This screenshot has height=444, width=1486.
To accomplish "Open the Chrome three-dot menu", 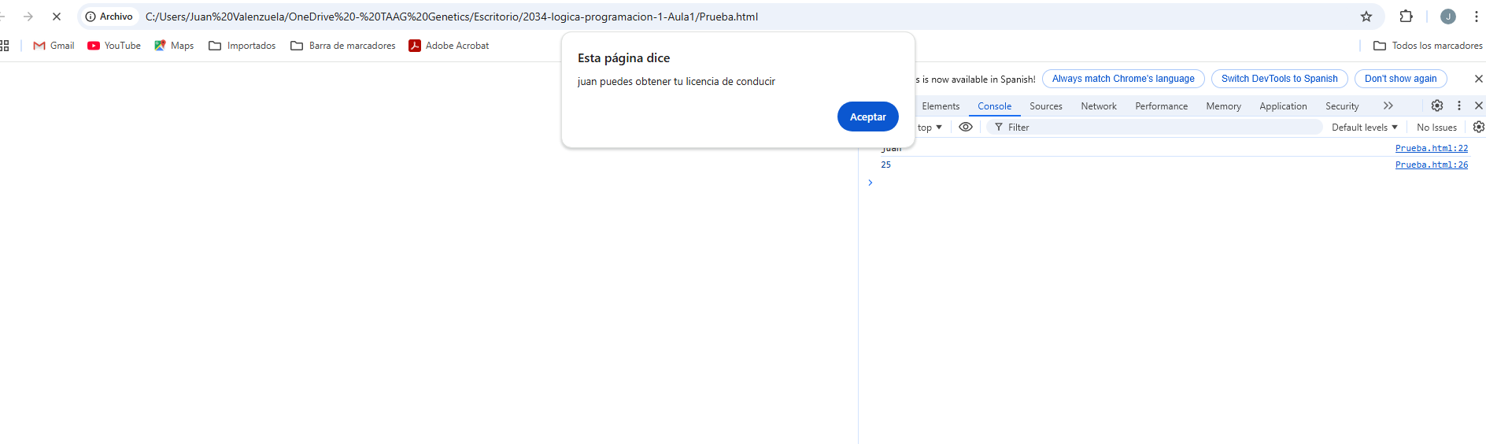I will 1476,17.
